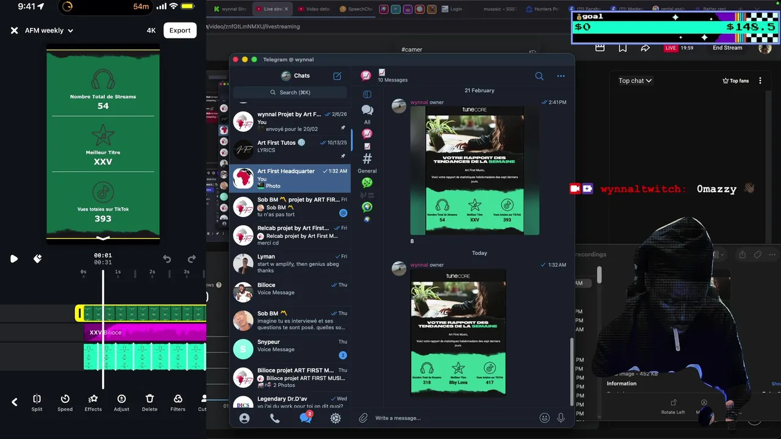Open the 21 February TuneCore report image
The image size is (781, 439).
tap(475, 171)
